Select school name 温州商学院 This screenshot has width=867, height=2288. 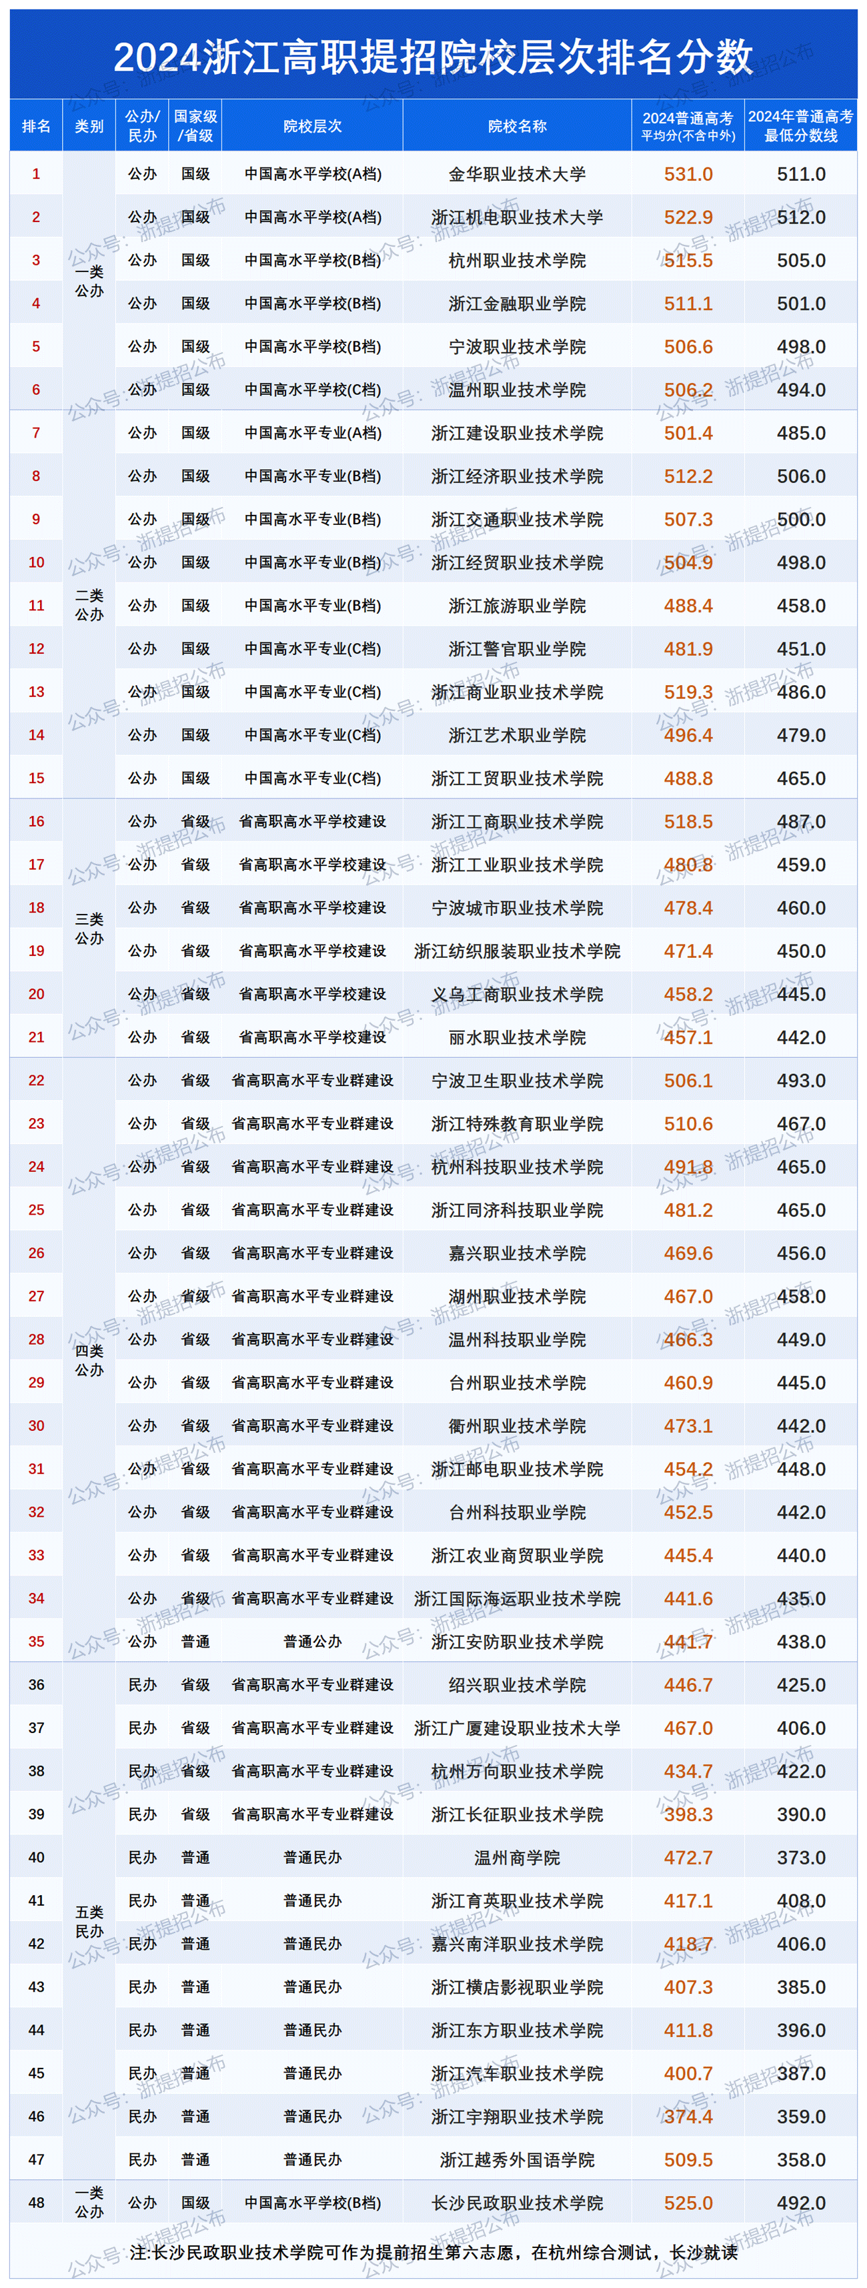[x=517, y=1857]
